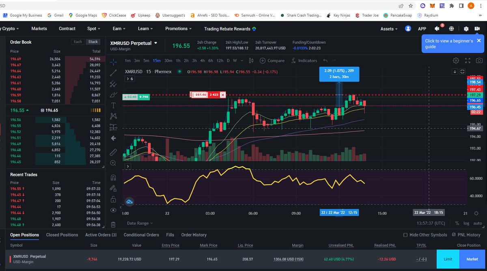Select the brush drawing tool
Screen dimensions: 487x271
113,95
